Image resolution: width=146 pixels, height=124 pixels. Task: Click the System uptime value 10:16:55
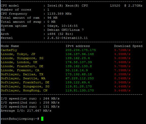[70, 26]
